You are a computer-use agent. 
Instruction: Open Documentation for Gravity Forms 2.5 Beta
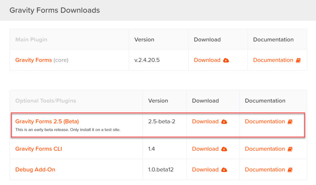[x=265, y=121]
